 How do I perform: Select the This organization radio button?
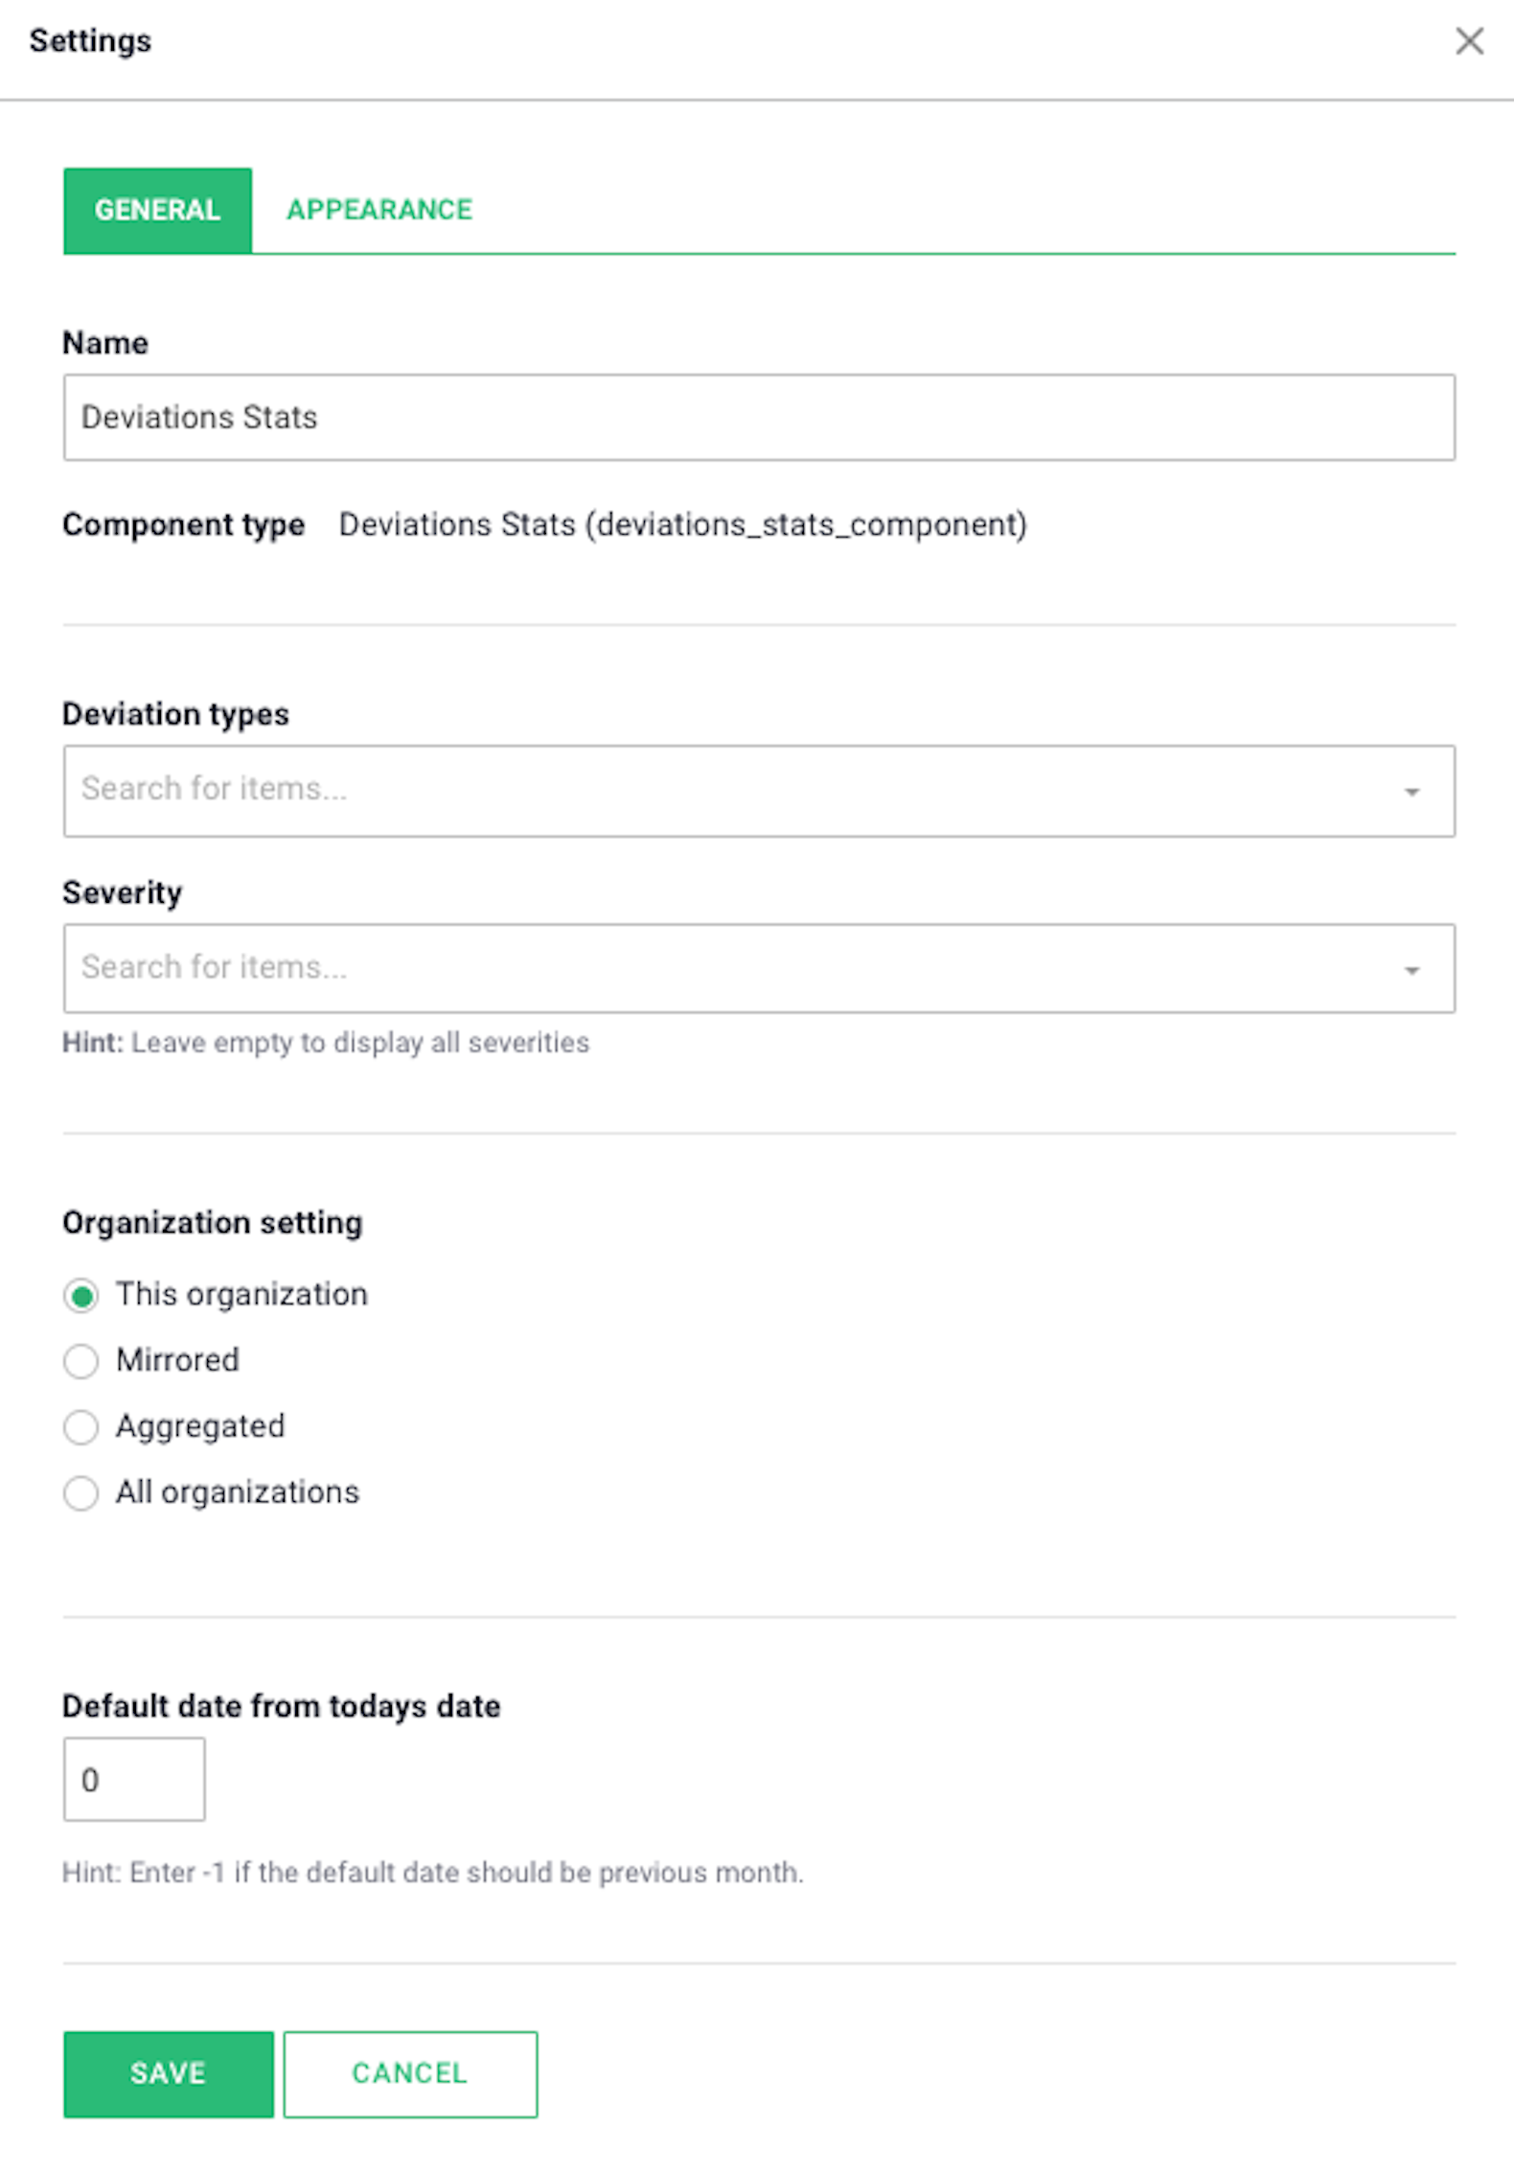[x=81, y=1296]
